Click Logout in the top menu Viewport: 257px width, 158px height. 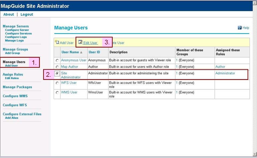[x=27, y=14]
